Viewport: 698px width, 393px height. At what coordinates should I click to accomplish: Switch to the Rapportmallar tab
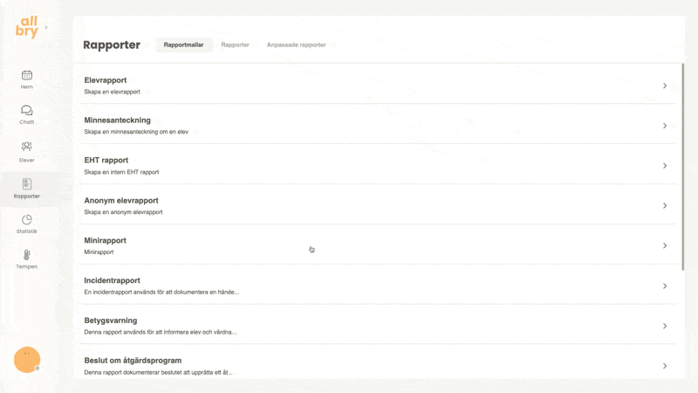click(x=184, y=45)
